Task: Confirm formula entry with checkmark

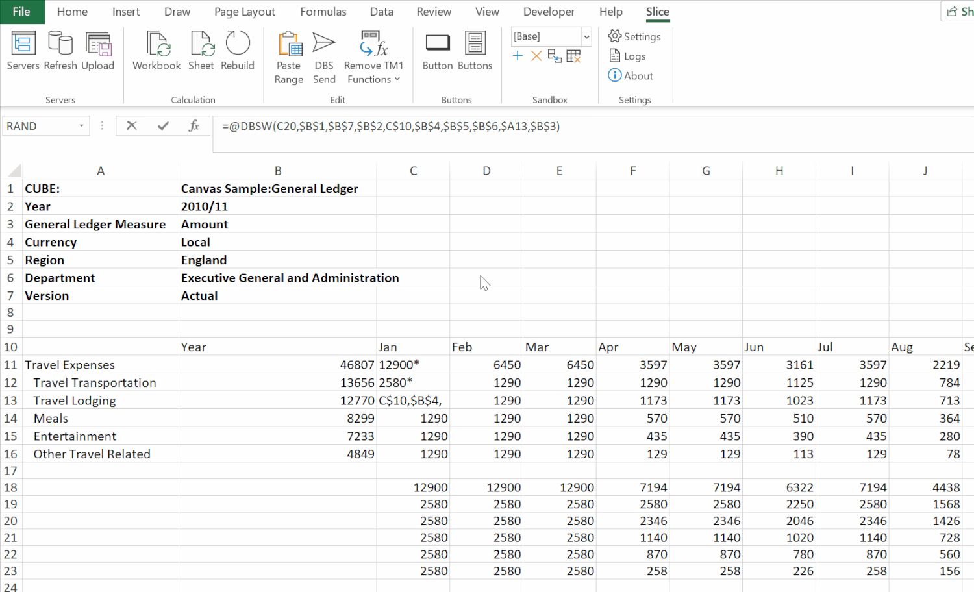Action: tap(163, 126)
